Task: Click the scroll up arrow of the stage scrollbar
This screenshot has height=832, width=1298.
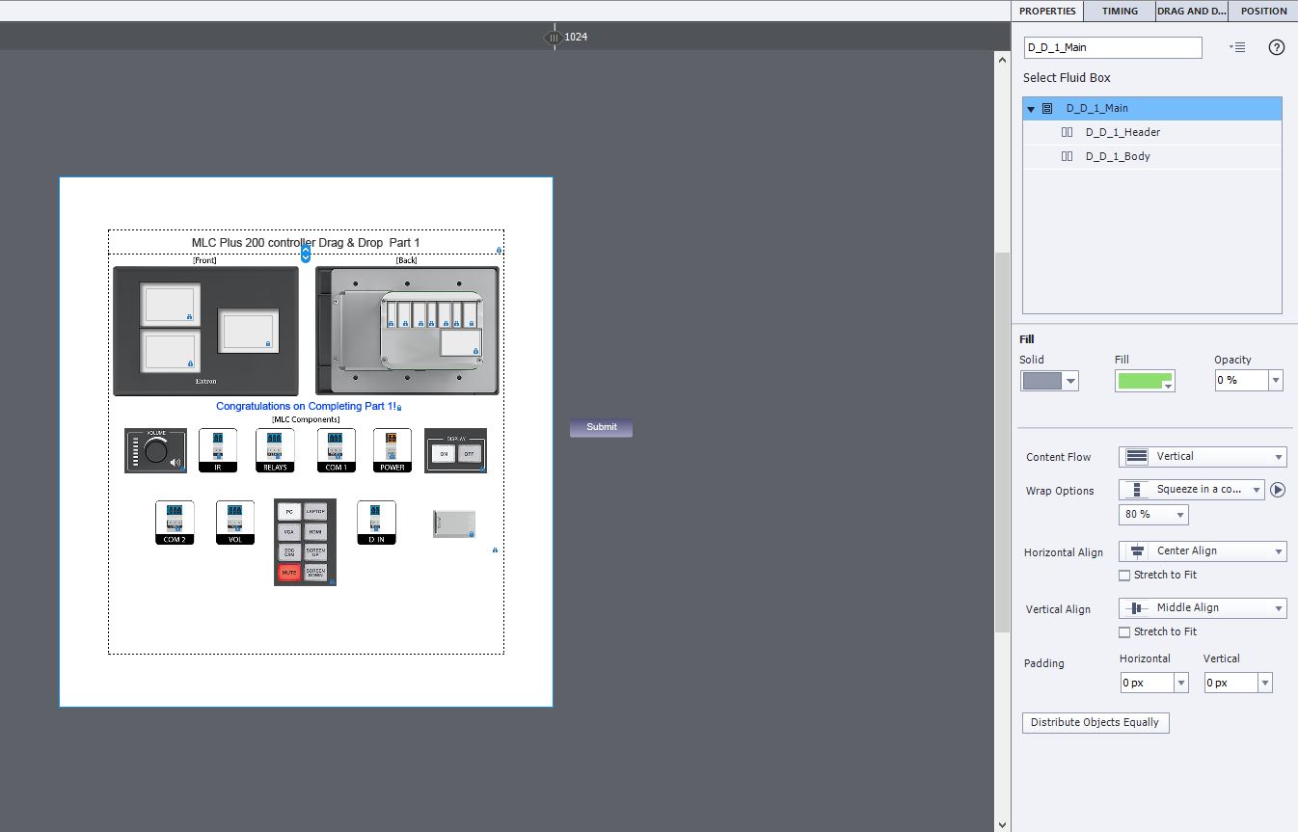Action: click(1002, 60)
